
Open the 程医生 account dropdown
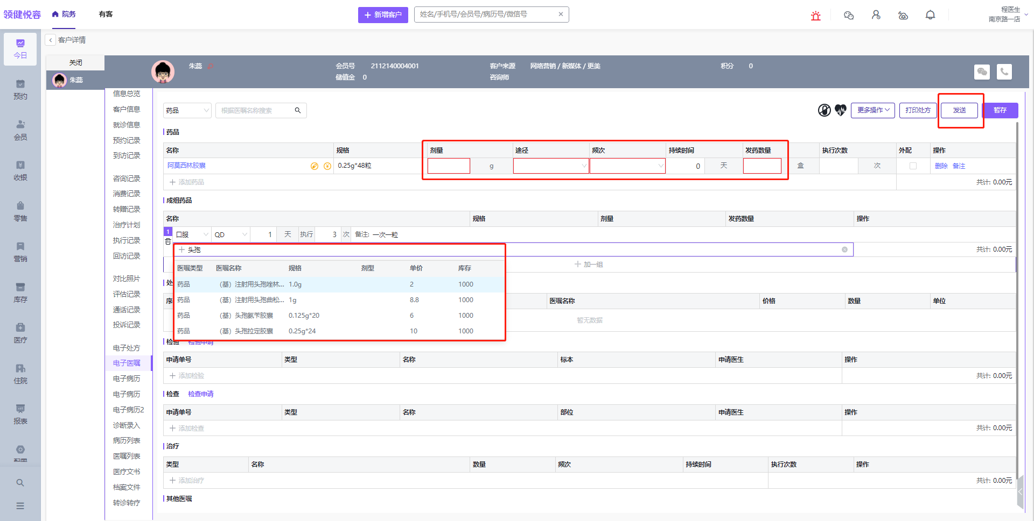tap(1008, 14)
